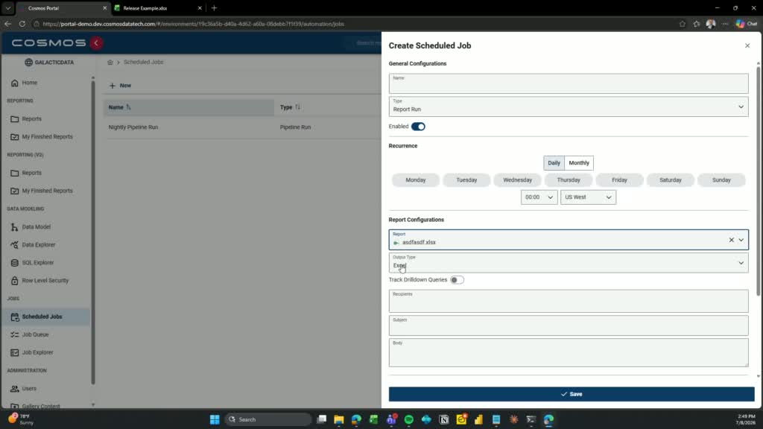763x429 pixels.
Task: Open SQL Explorer page
Action: [37, 263]
